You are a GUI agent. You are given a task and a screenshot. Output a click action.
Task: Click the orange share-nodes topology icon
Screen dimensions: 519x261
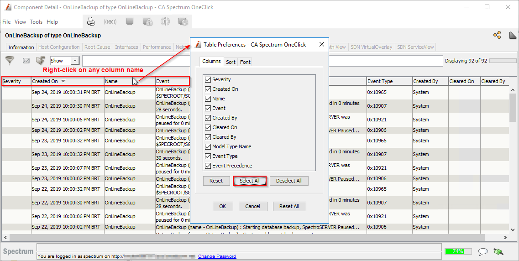click(497, 35)
